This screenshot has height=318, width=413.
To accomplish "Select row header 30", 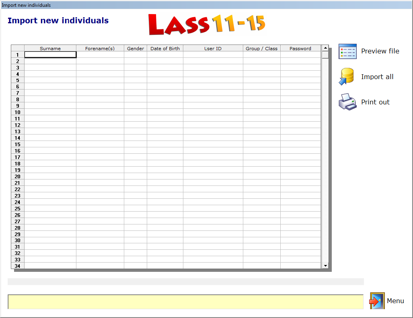I will [18, 241].
